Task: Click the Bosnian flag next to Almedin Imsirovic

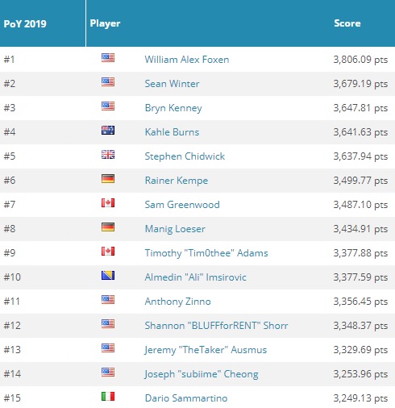Action: point(108,275)
